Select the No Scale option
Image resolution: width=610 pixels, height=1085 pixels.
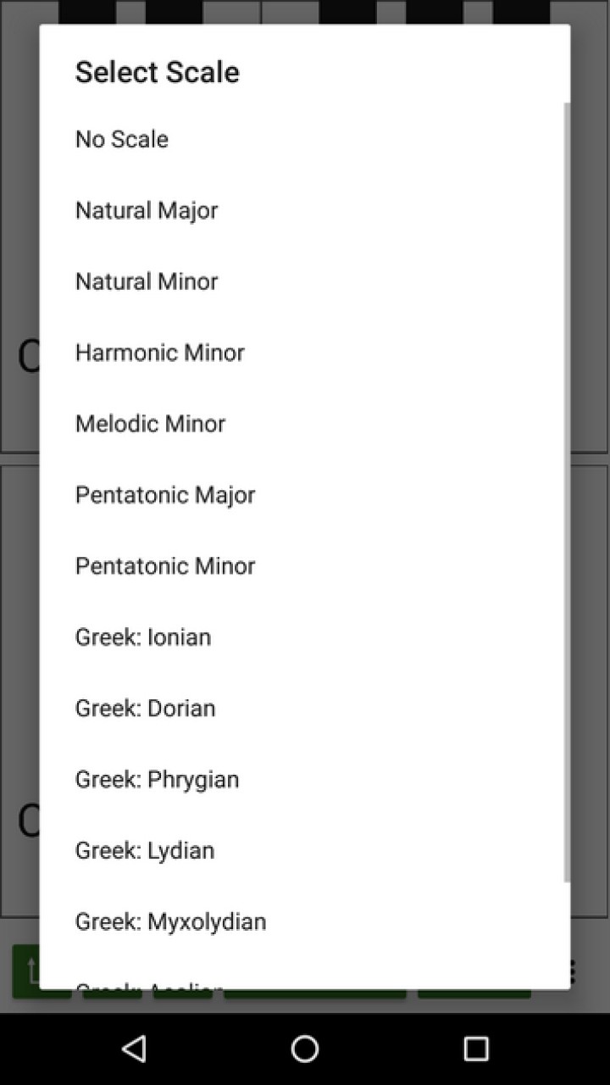pos(305,139)
